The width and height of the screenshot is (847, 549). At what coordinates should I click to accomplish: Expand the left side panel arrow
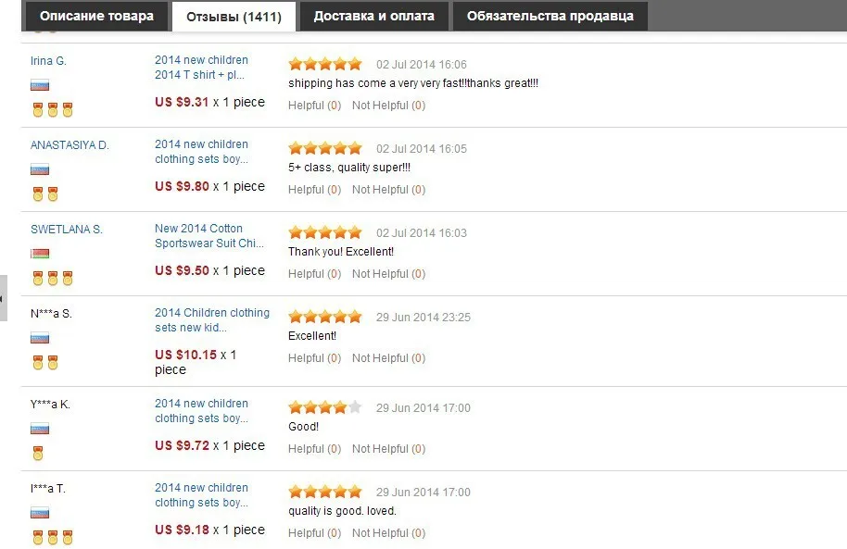pyautogui.click(x=3, y=298)
